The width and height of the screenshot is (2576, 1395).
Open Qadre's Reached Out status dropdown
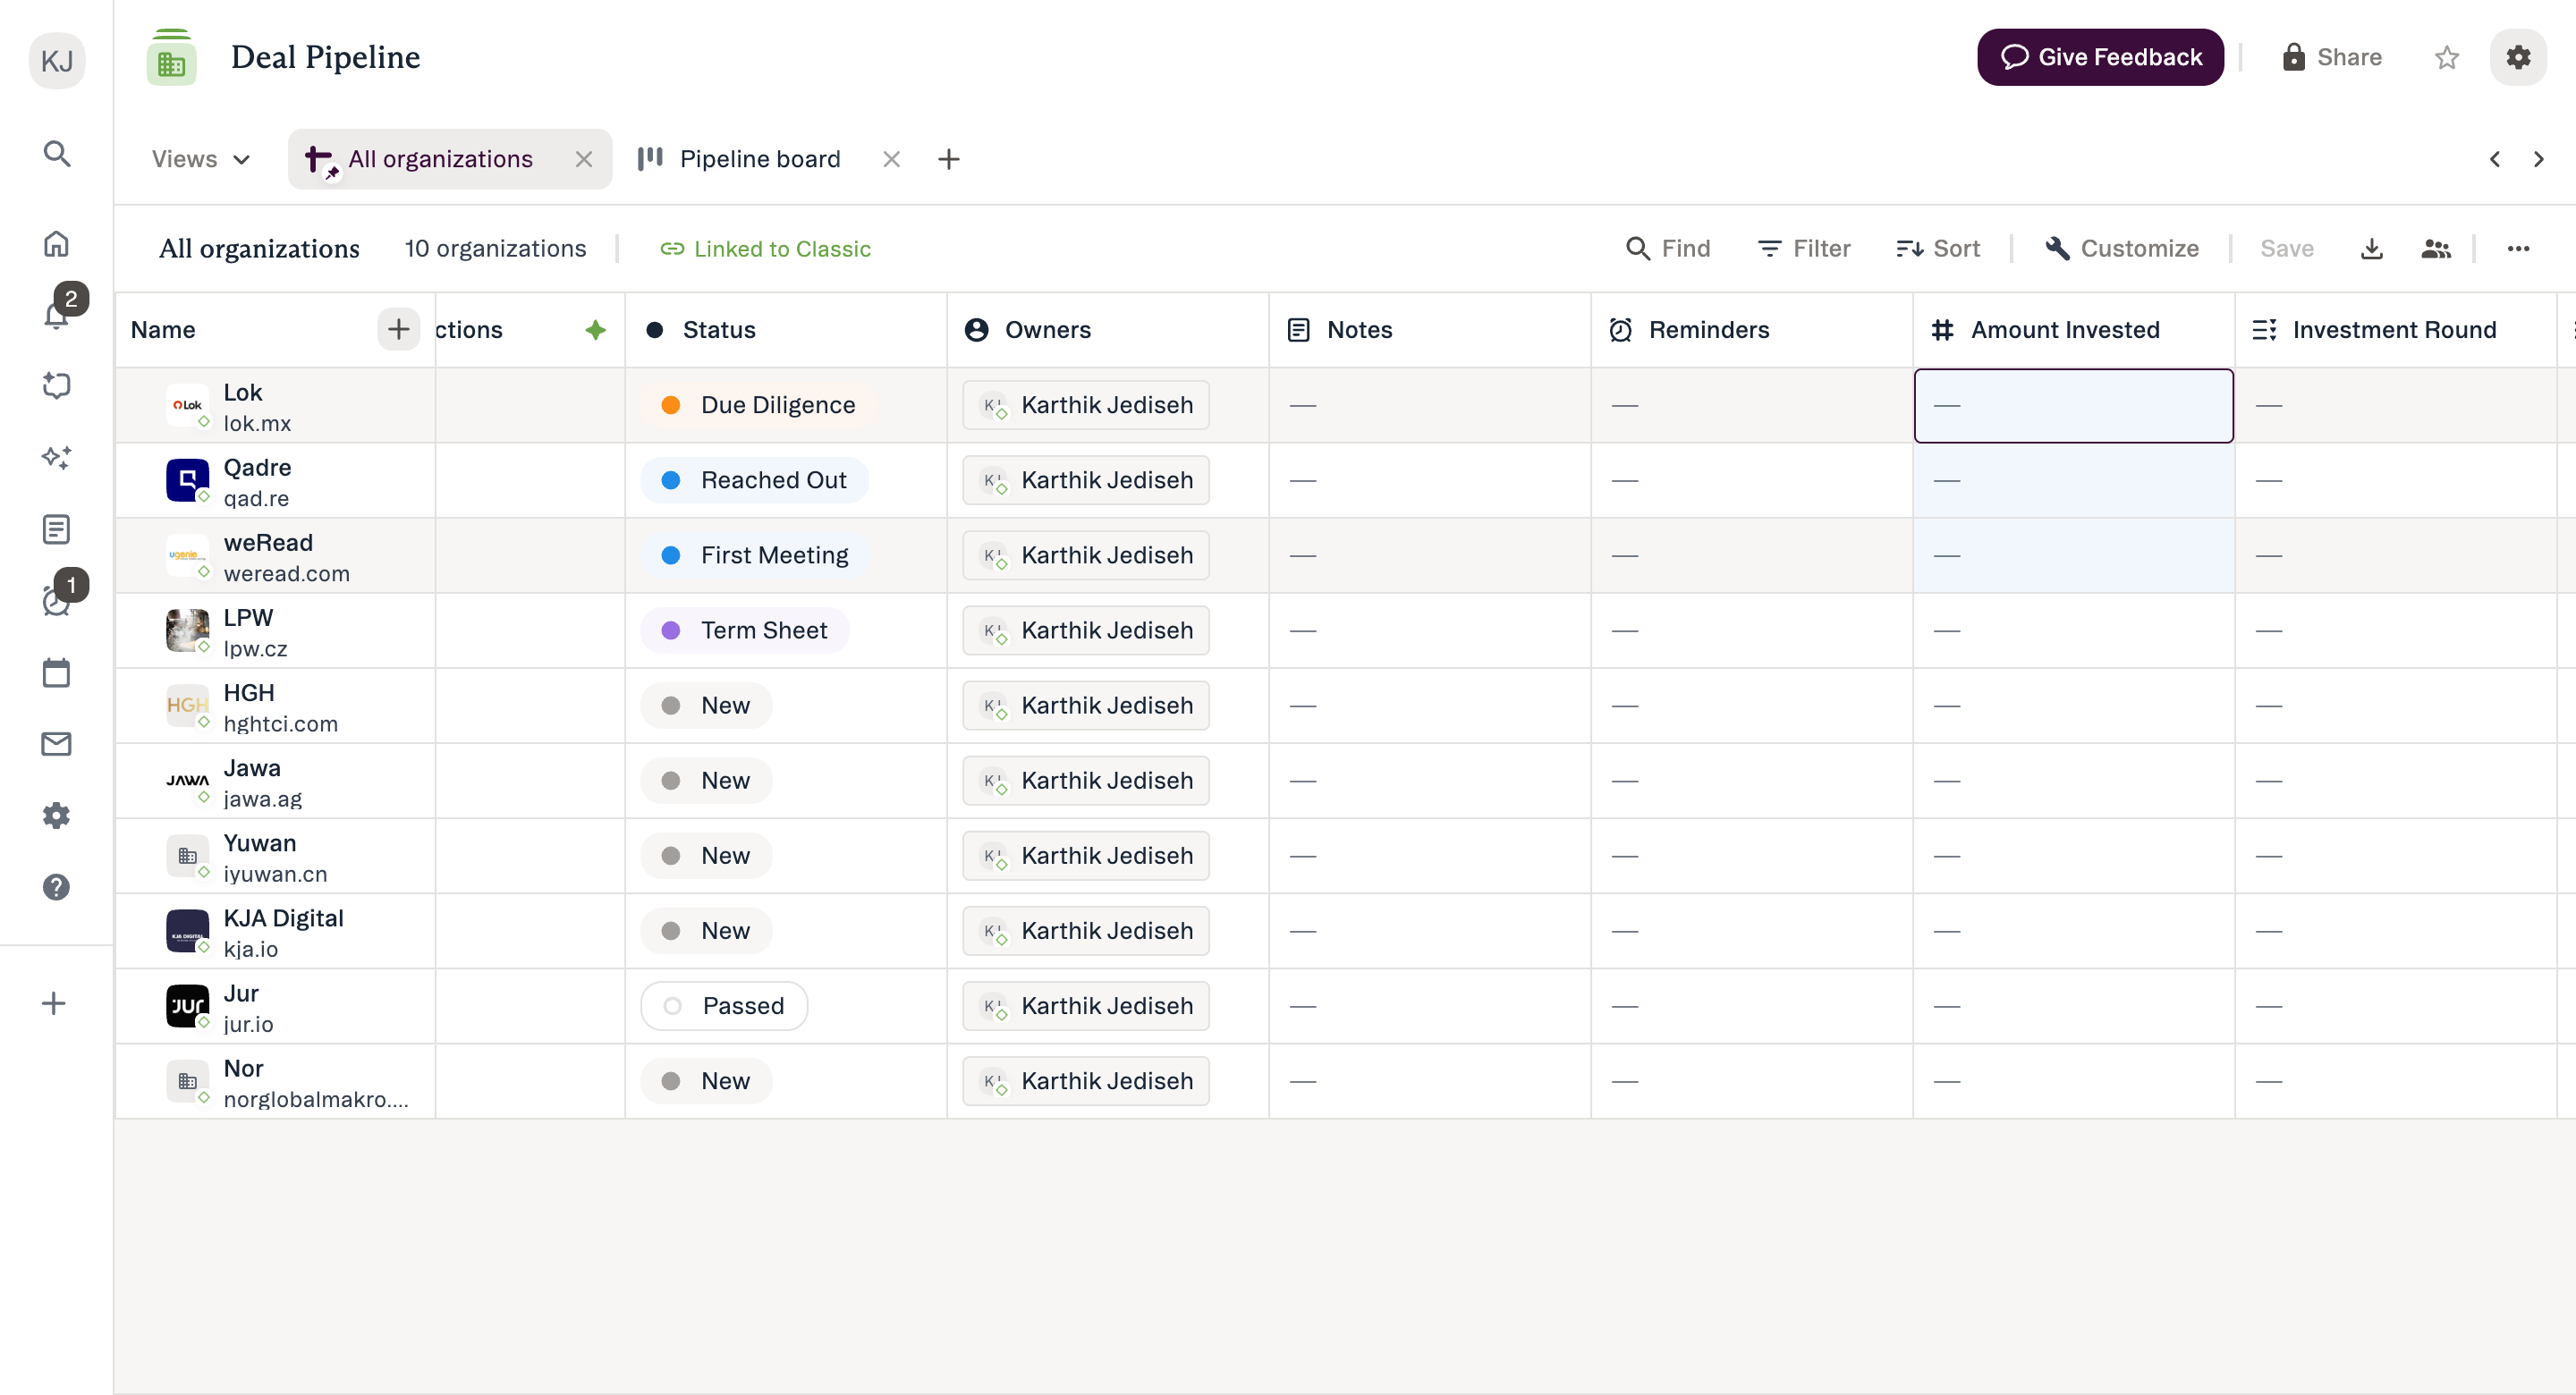tap(755, 480)
